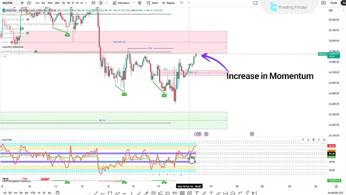This screenshot has width=346, height=195.
Task: Switch to the 5m timeframe
Action: pyautogui.click(x=43, y=3)
